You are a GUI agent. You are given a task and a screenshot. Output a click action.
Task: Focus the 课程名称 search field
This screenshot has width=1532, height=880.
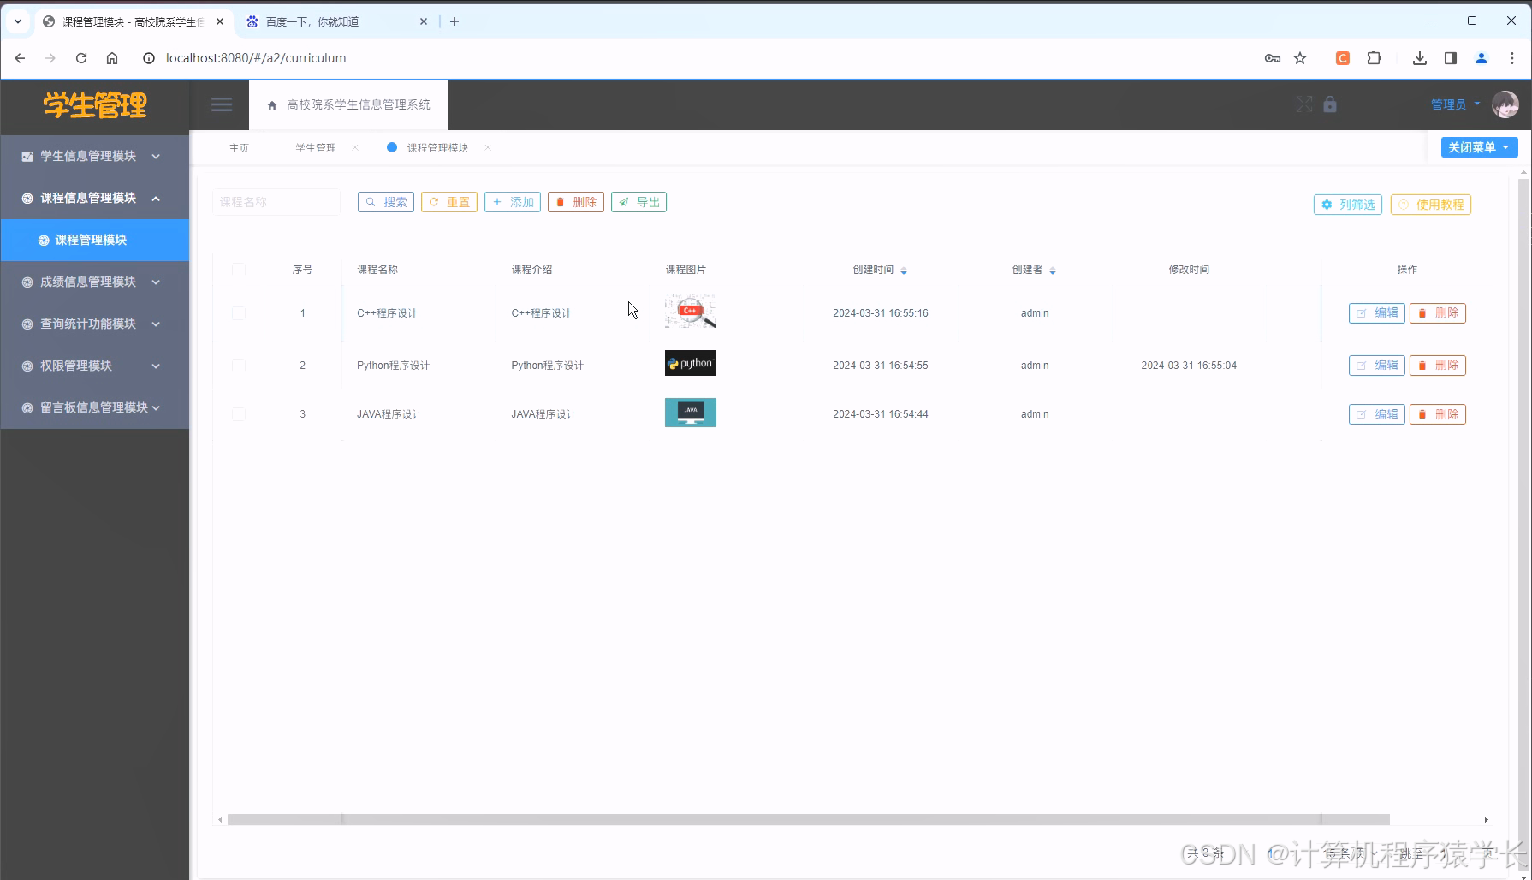(276, 202)
